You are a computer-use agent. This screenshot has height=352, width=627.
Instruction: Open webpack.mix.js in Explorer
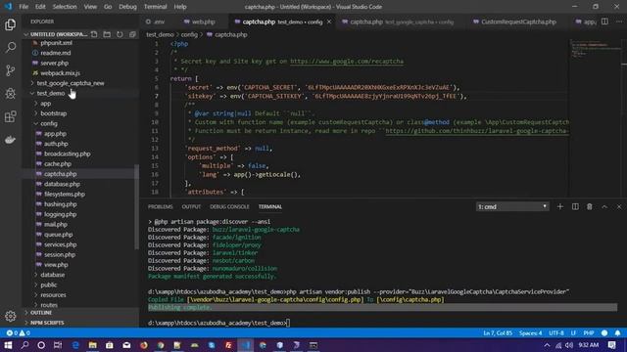coord(60,73)
